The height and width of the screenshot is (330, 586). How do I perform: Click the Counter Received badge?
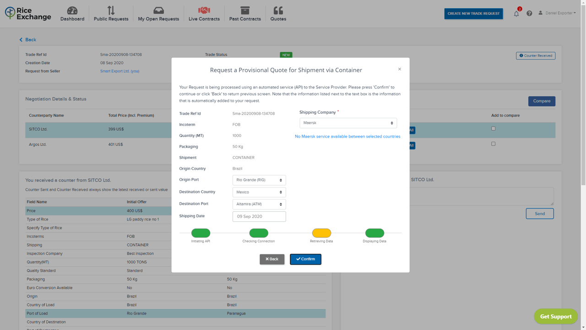[536, 55]
